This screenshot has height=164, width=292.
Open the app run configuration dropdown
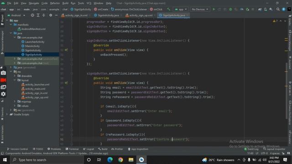tap(181, 9)
